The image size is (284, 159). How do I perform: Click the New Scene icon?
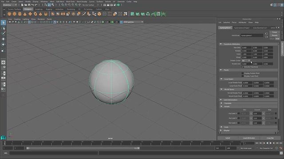pyautogui.click(x=22, y=5)
